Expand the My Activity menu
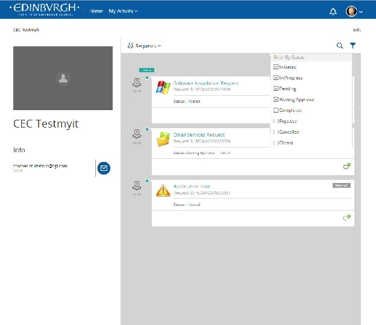 coord(124,11)
